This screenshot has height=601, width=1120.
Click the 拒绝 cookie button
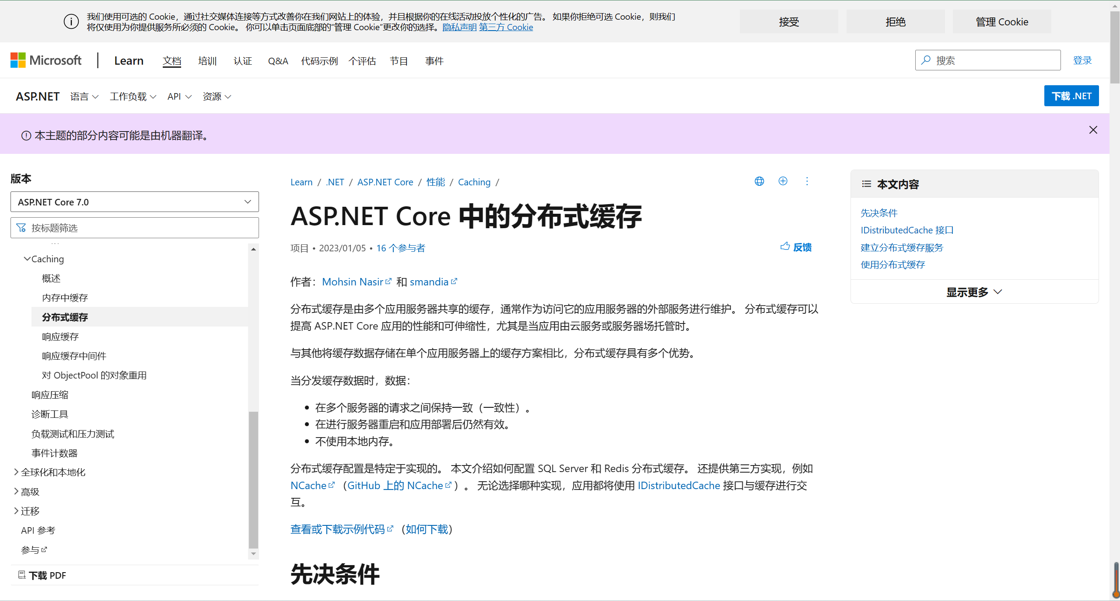click(896, 21)
